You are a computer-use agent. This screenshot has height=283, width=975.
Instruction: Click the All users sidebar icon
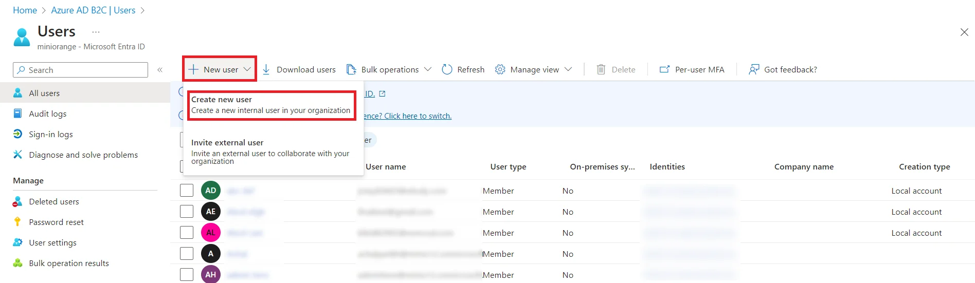[17, 93]
